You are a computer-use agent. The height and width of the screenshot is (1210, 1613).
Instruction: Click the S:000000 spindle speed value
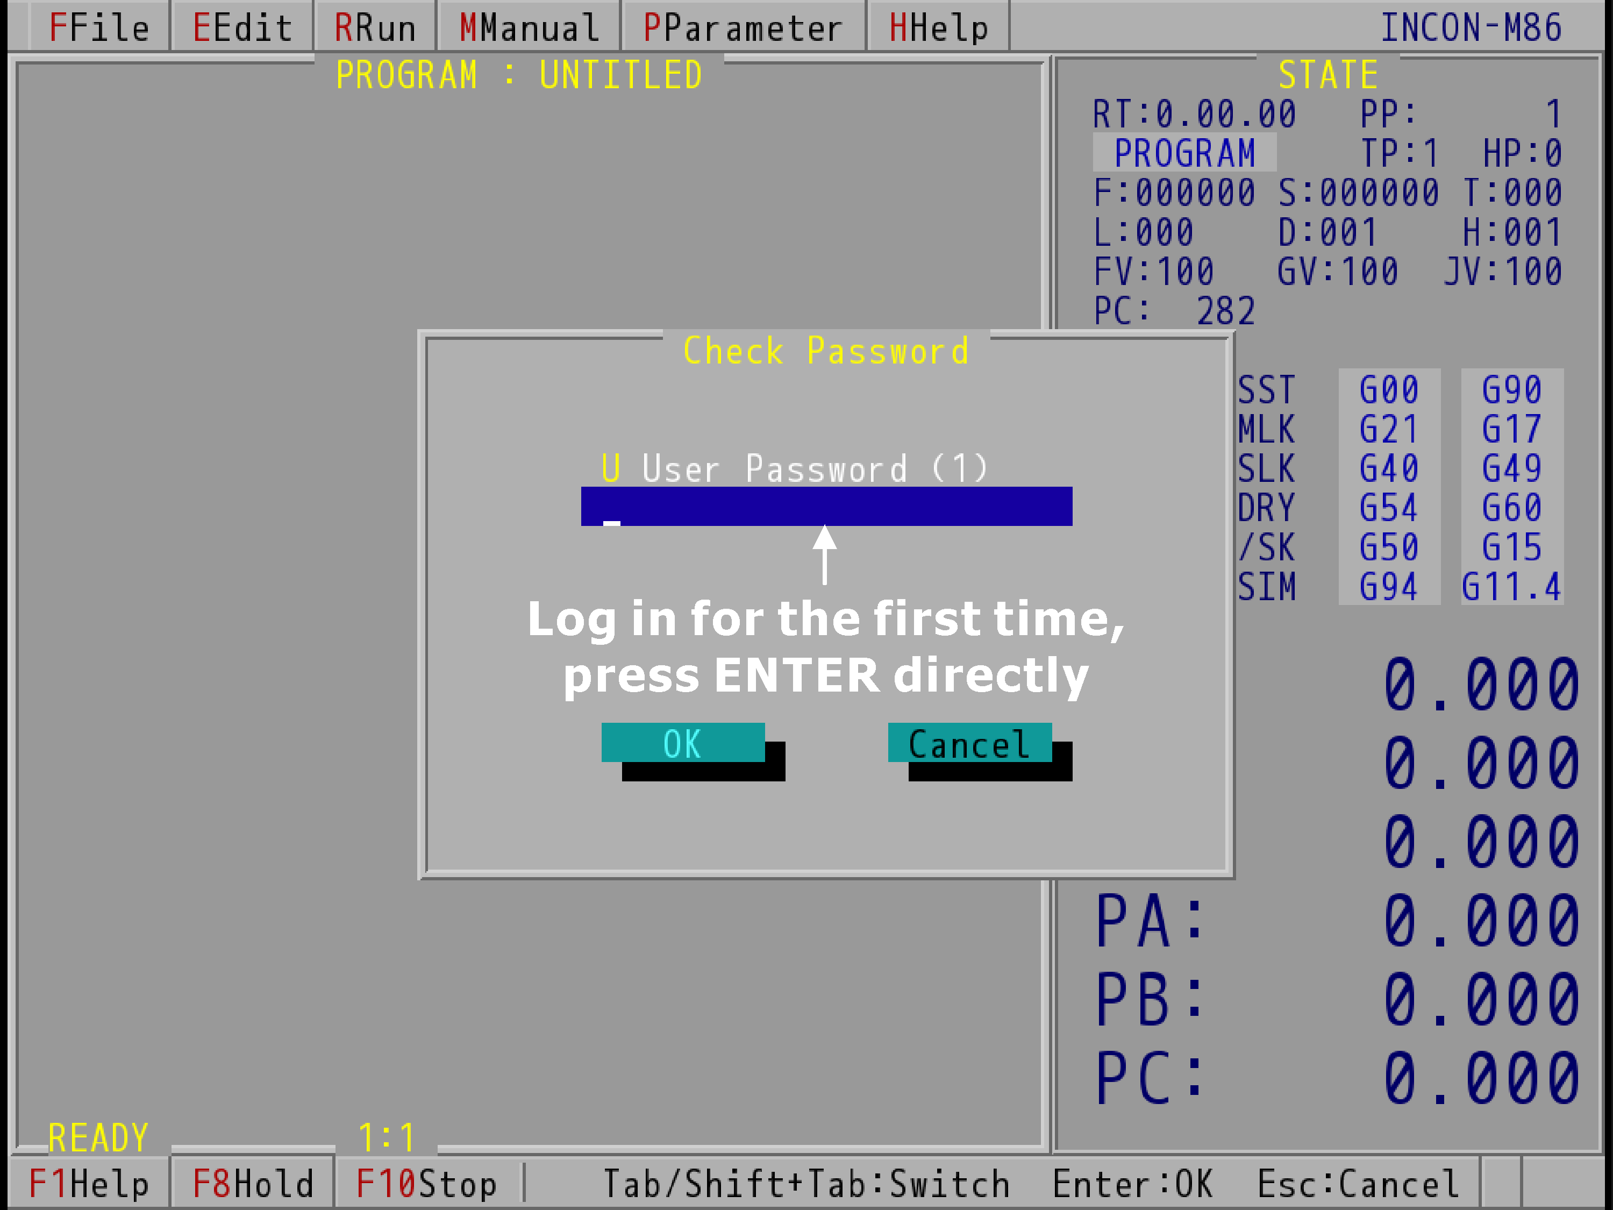coord(1359,193)
